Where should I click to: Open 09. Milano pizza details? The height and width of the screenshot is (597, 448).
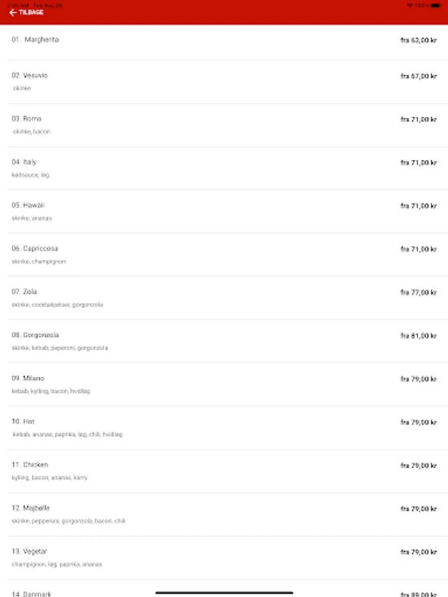point(228,385)
